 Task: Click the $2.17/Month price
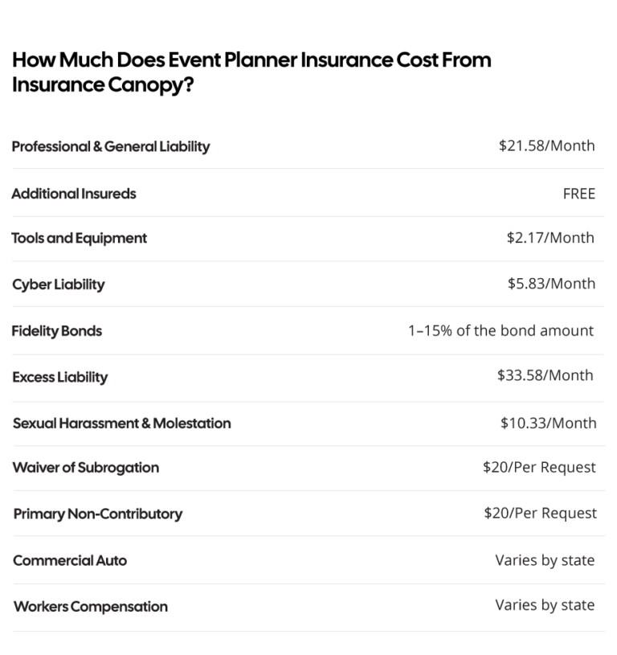(x=550, y=238)
